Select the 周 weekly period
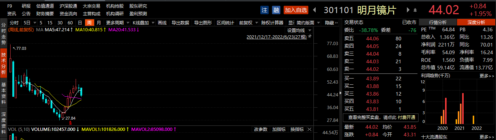496x140 pixels. tap(89, 23)
